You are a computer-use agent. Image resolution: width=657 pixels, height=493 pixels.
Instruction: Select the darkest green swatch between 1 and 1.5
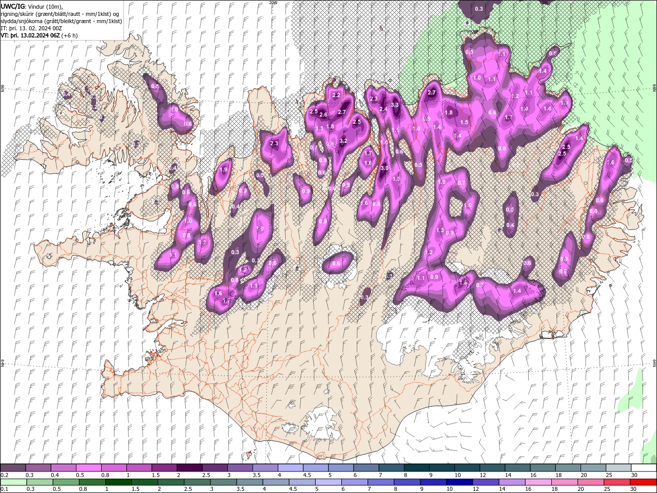click(x=118, y=482)
